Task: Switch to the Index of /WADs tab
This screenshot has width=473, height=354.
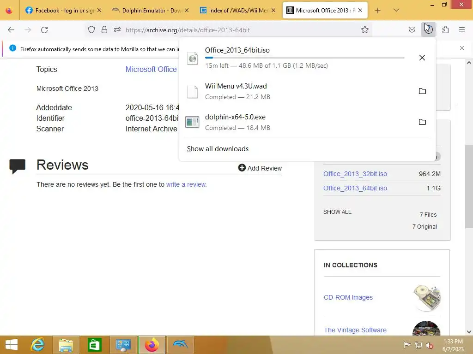Action: point(238,10)
